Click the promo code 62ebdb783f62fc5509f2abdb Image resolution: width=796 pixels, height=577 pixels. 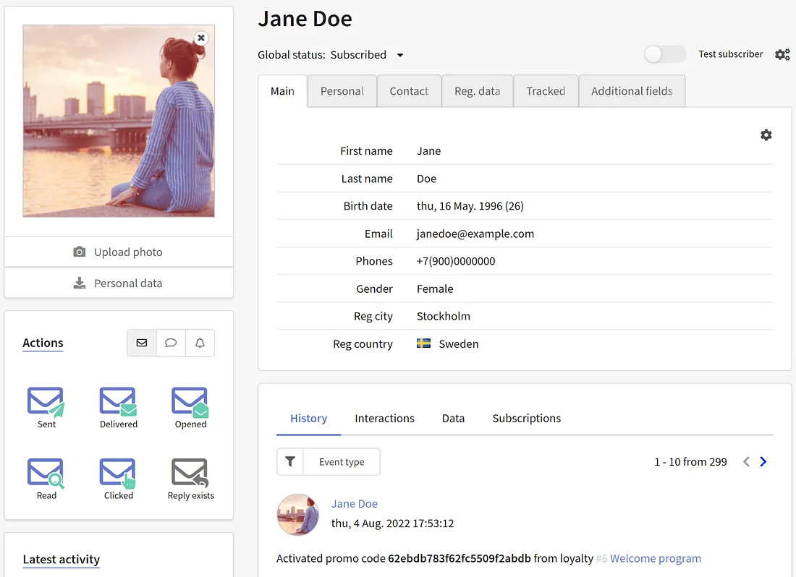click(460, 558)
